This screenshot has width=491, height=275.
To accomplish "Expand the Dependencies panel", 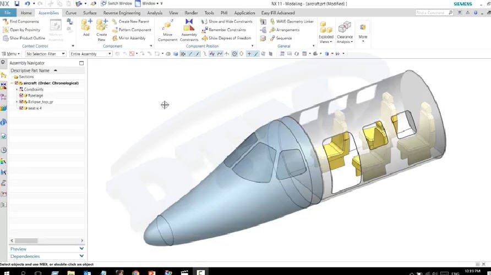I will (x=47, y=256).
